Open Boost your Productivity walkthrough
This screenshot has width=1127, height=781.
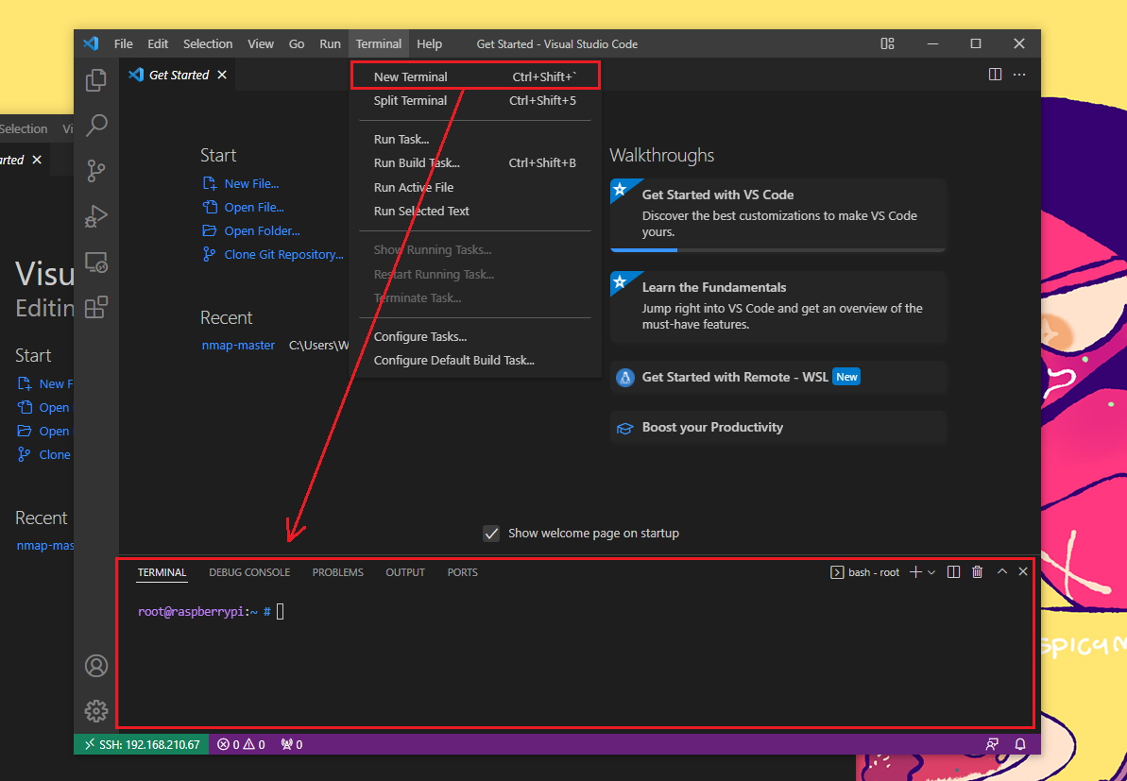point(777,428)
